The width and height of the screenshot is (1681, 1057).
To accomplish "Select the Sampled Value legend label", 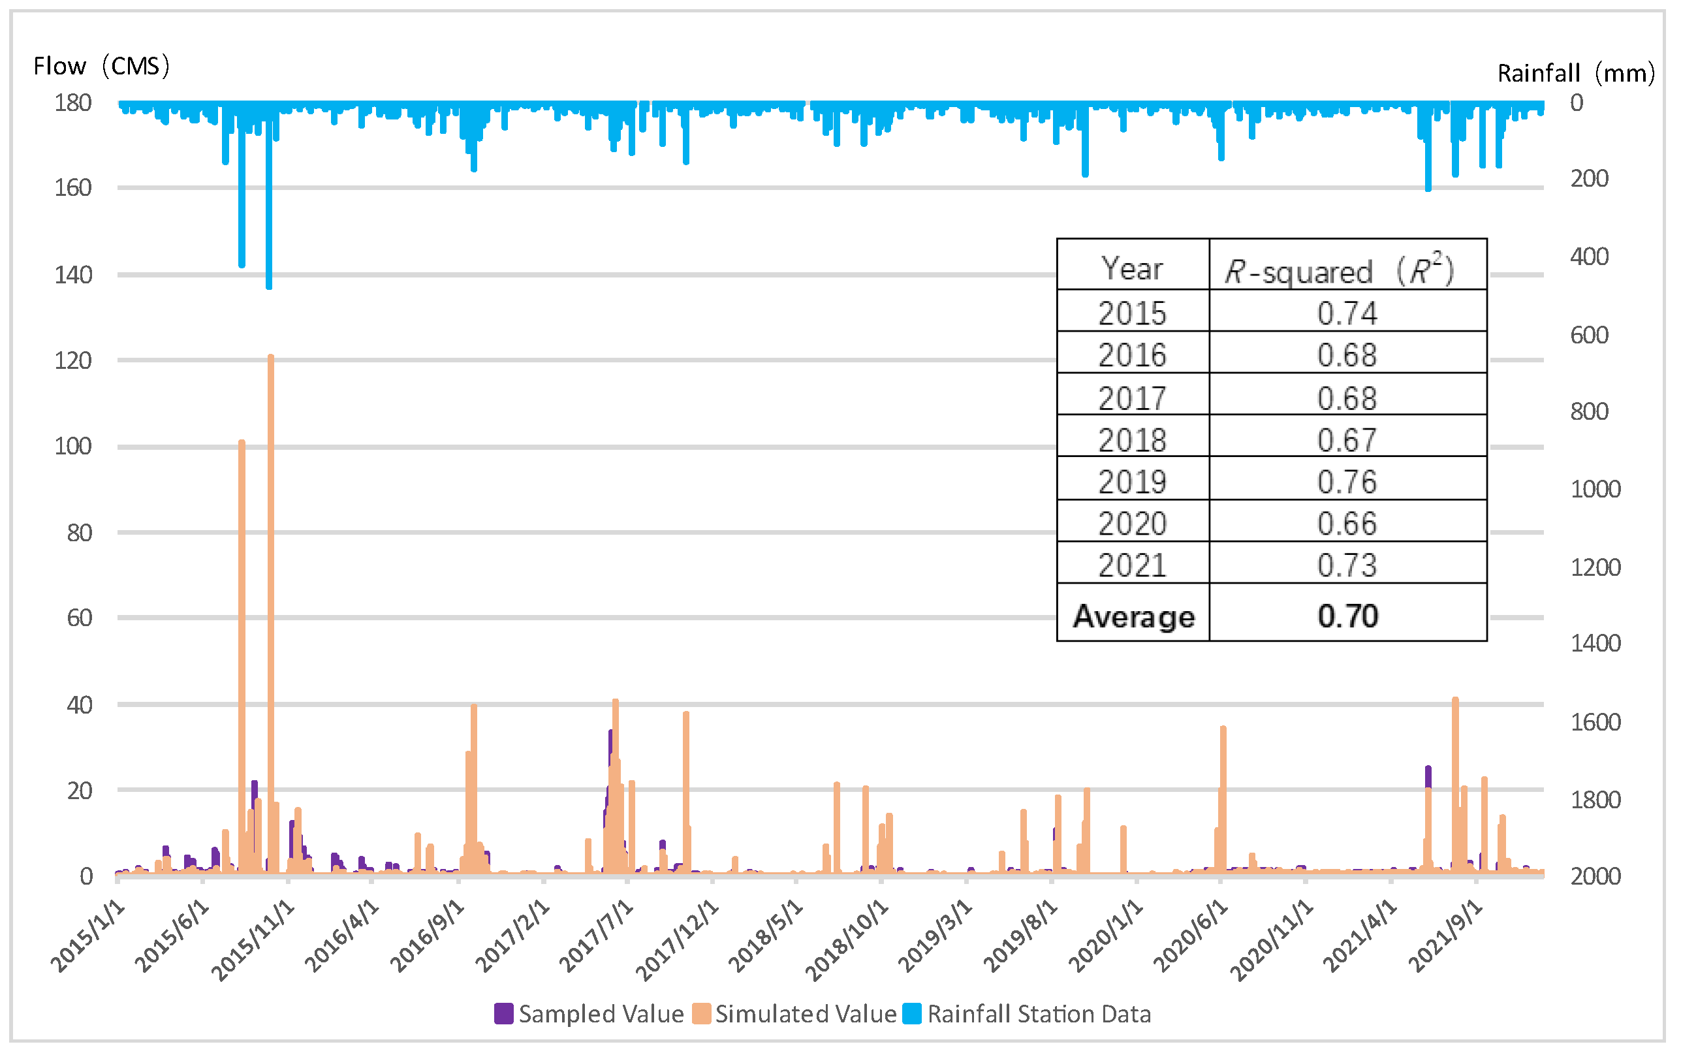I will point(601,1014).
